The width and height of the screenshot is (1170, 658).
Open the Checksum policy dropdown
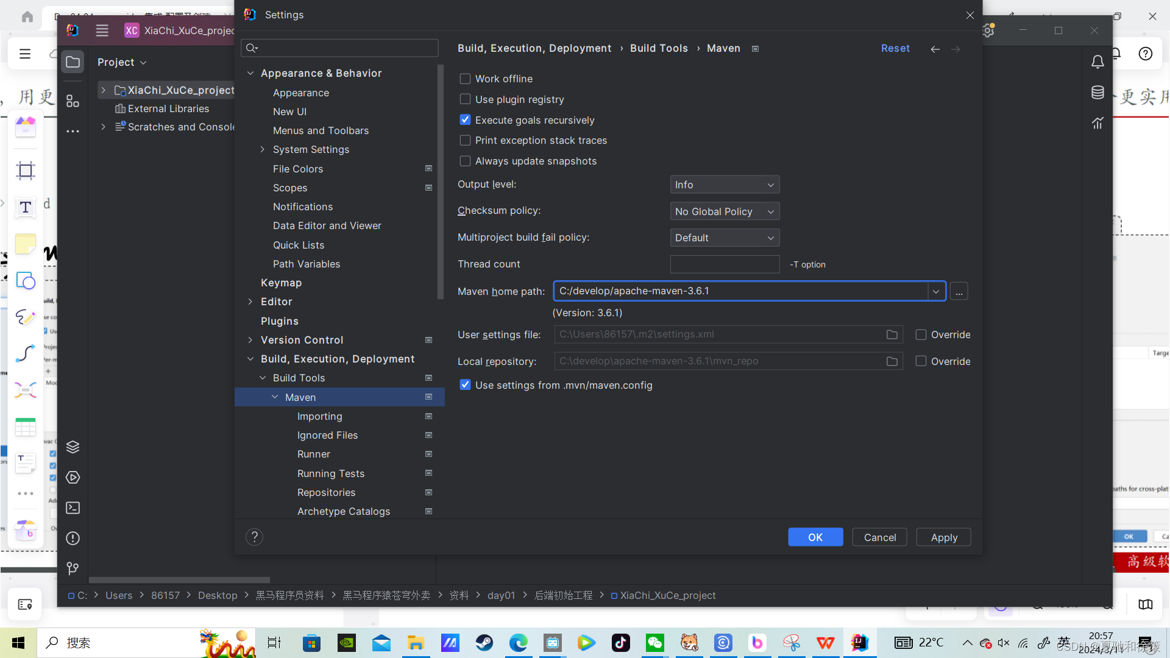pos(725,211)
